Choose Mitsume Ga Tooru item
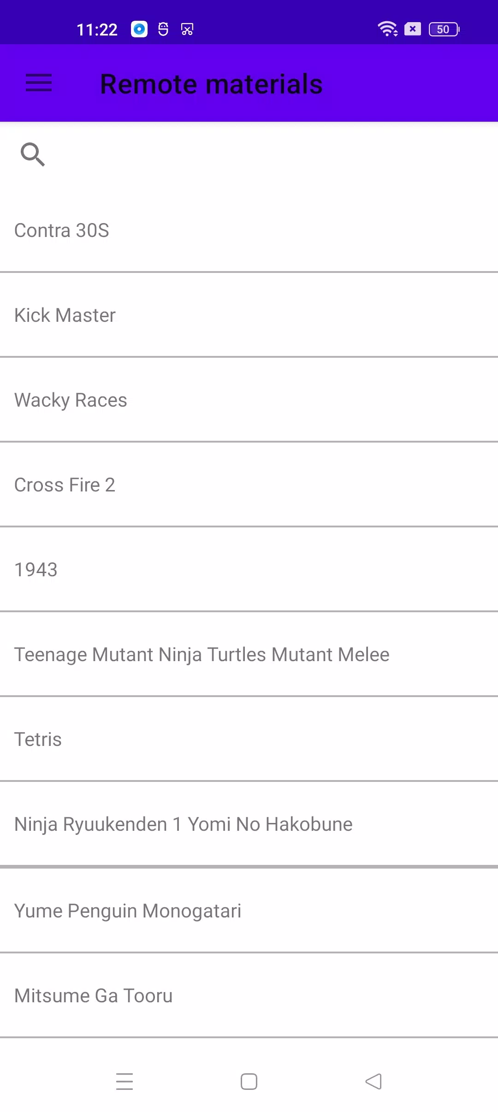Screen dimensions: 498x1112 [x=93, y=996]
